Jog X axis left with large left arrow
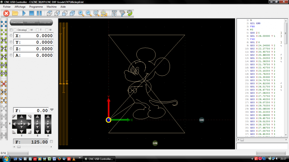The image size is (289, 162). coord(14,124)
